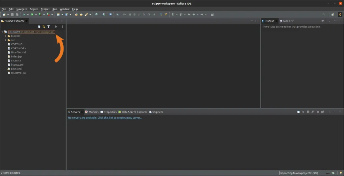Open the Project menu
Screen dimensions: 344x176
click(x=45, y=9)
